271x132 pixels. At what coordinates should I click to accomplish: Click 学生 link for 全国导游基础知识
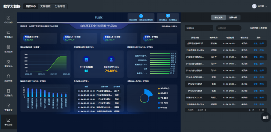256,44
